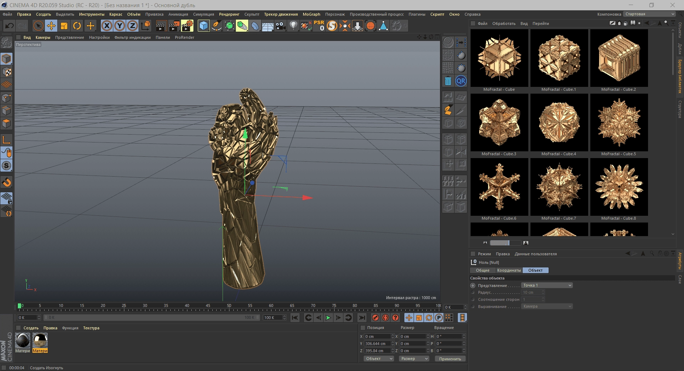Screen dimensions: 684x371
Task: Add a Floor environment object
Action: pos(268,26)
